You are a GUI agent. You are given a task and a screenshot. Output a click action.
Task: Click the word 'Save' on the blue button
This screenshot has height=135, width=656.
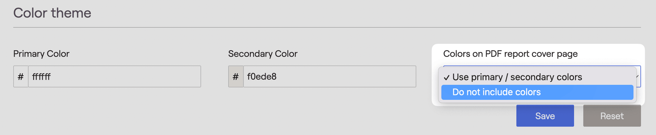(x=545, y=116)
